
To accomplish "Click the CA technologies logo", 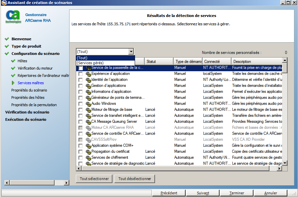I will click(14, 17).
